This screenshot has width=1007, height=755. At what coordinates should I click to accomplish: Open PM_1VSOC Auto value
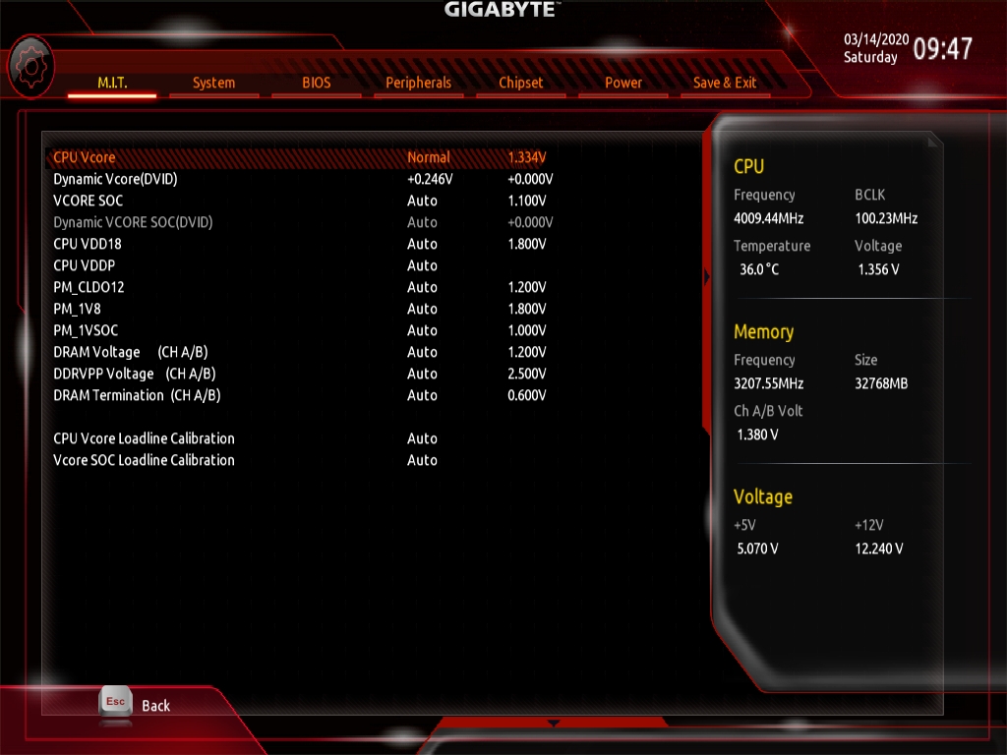point(422,330)
